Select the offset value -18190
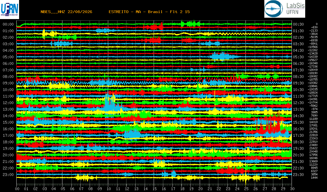Viewport: 327px width, 192px height. pos(313,73)
